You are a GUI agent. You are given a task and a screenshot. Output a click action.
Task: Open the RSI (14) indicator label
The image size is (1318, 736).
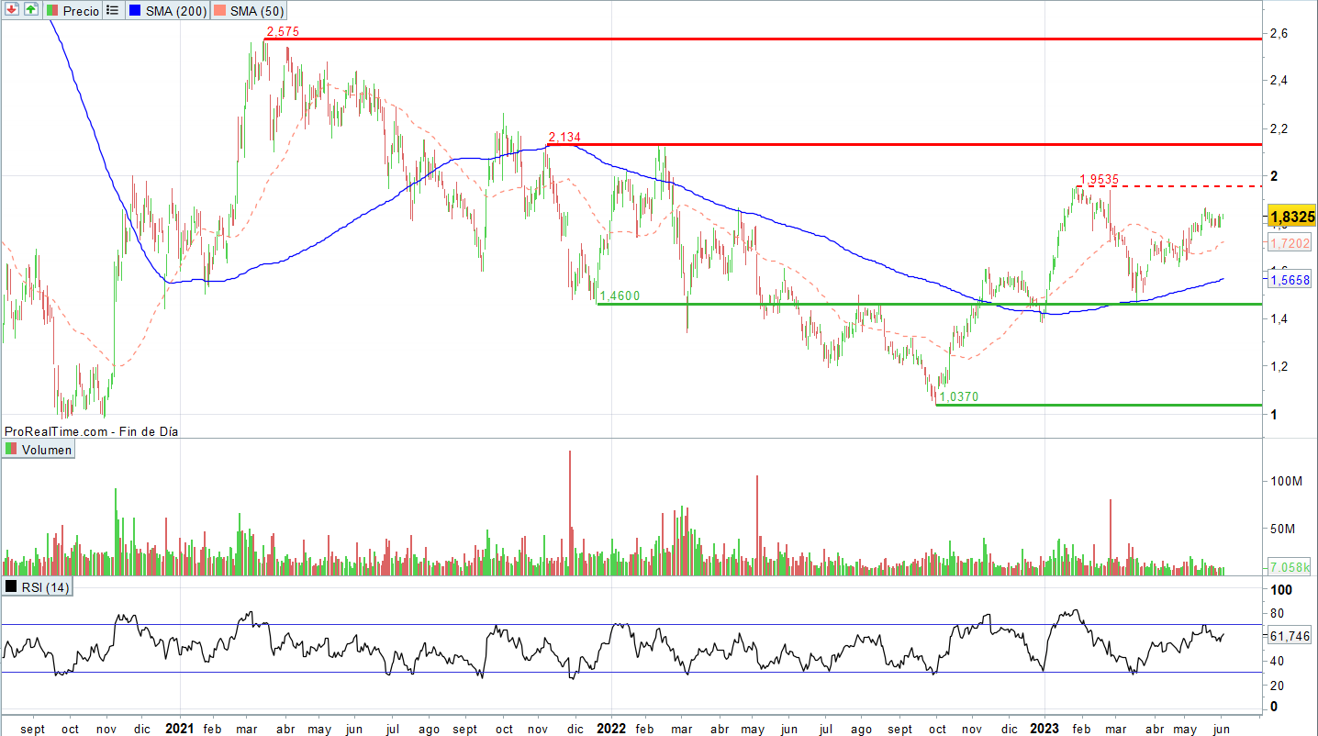coord(39,586)
